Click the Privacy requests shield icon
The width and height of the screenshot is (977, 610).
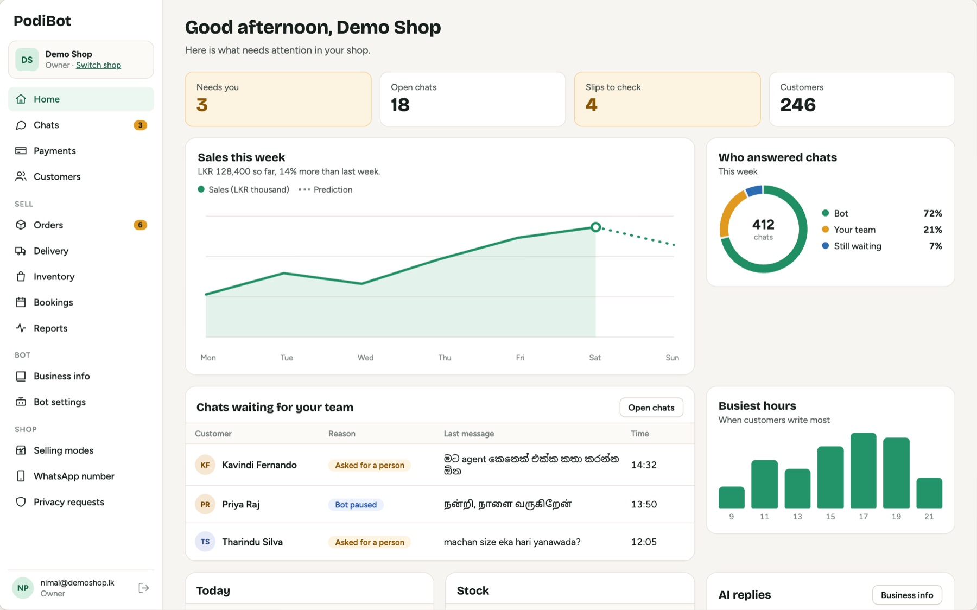tap(21, 501)
